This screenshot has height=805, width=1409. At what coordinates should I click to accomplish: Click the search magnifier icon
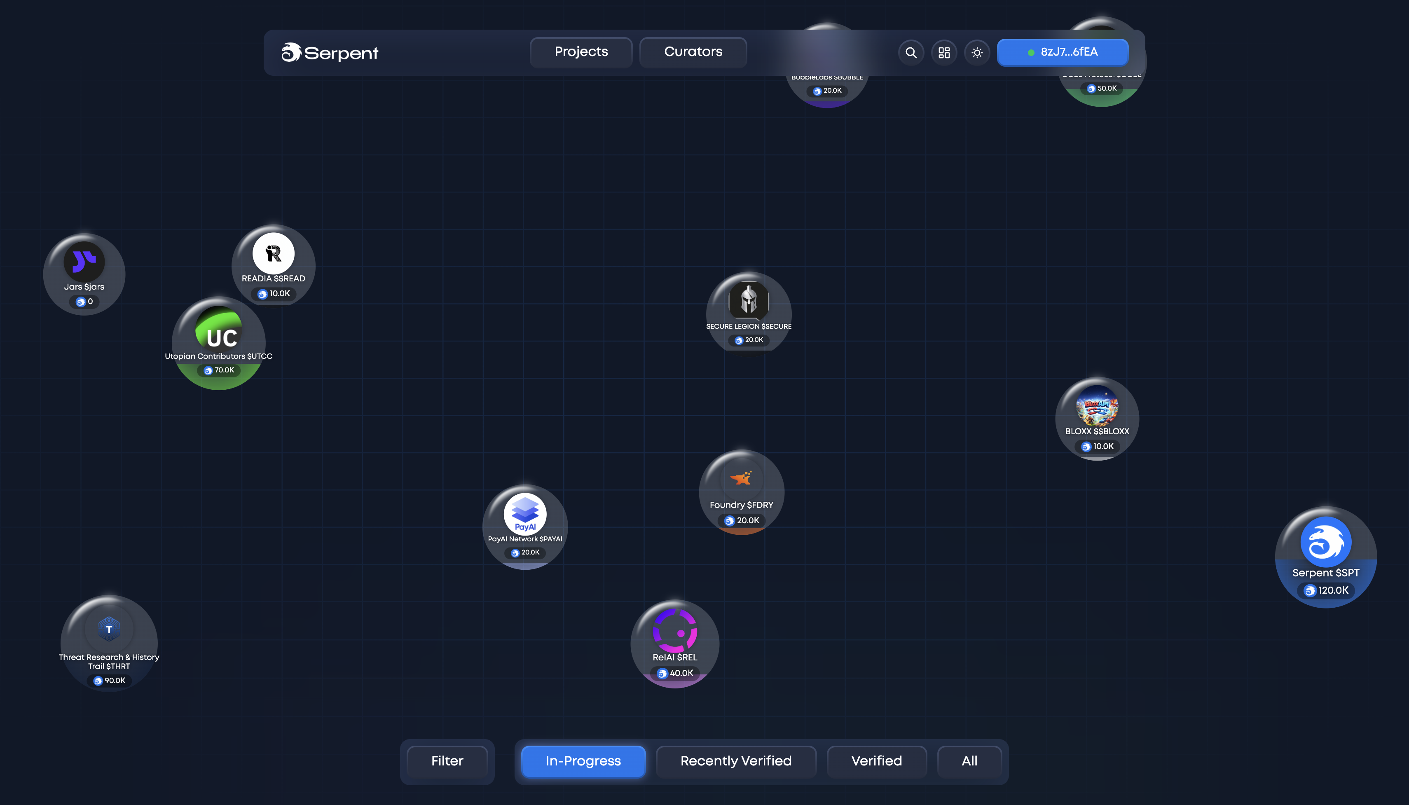tap(911, 52)
